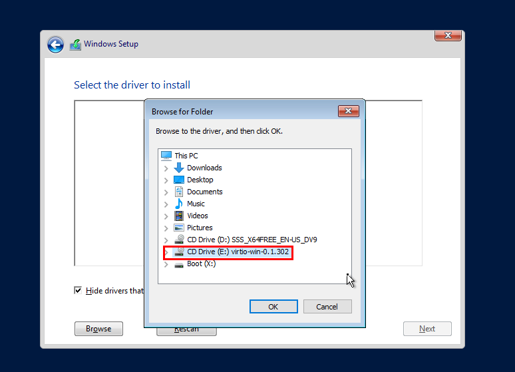The image size is (515, 372).
Task: Confirm folder selection with OK
Action: tap(273, 307)
